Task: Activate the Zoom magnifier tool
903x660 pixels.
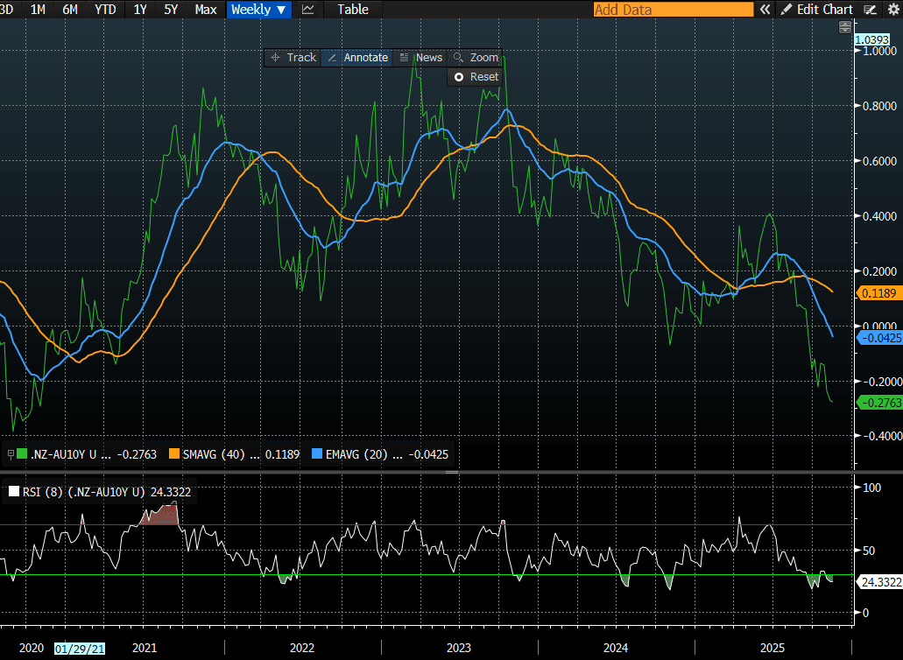Action: (476, 57)
